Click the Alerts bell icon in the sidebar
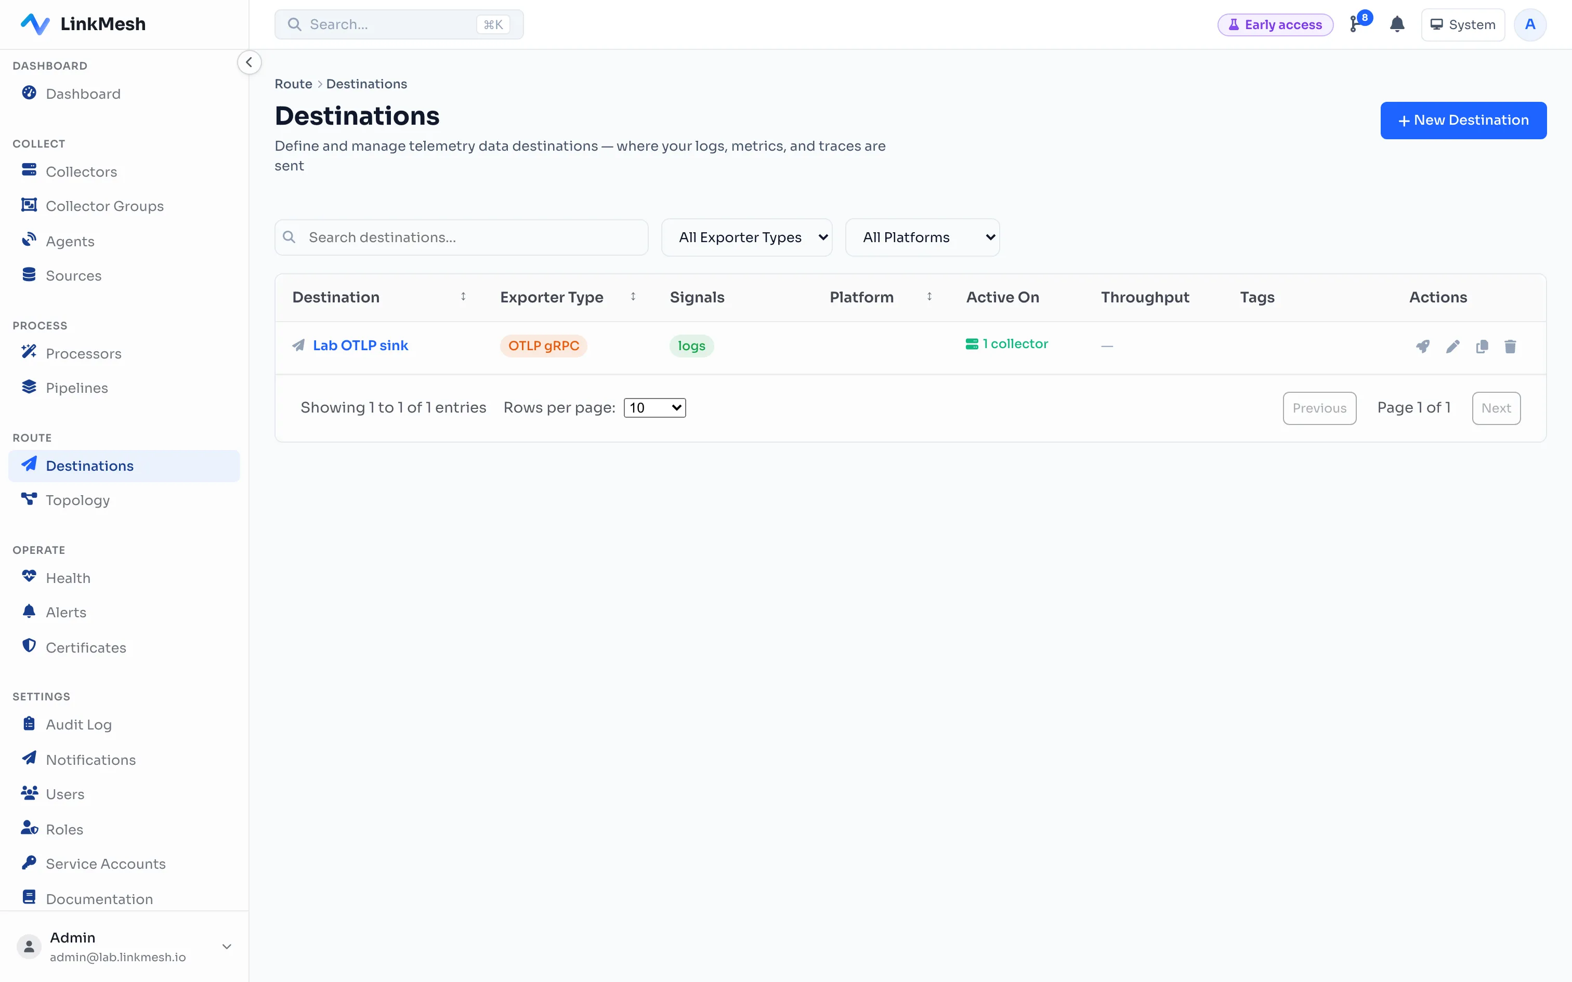The width and height of the screenshot is (1572, 982). 29,611
